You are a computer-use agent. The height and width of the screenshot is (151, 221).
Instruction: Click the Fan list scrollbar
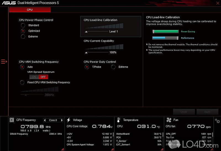(212, 134)
